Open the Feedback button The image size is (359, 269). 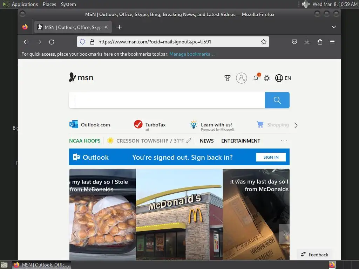coord(314,255)
